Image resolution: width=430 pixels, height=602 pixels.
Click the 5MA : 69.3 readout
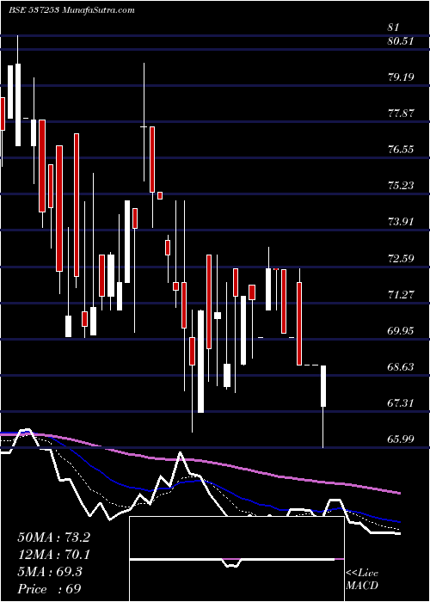coord(49,572)
